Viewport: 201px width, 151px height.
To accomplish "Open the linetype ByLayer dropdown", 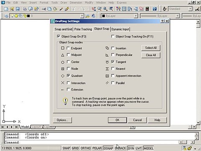I will (177, 16).
